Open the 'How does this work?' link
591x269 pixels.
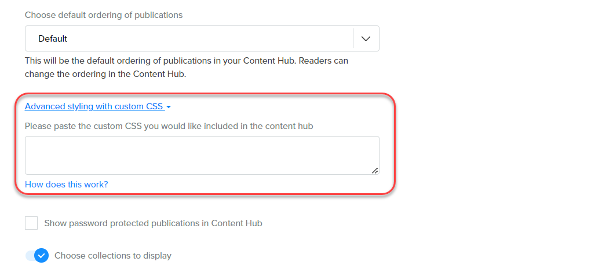[x=66, y=185]
